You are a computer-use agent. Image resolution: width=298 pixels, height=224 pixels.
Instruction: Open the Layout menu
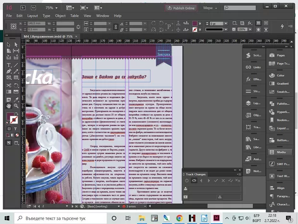pyautogui.click(x=33, y=15)
